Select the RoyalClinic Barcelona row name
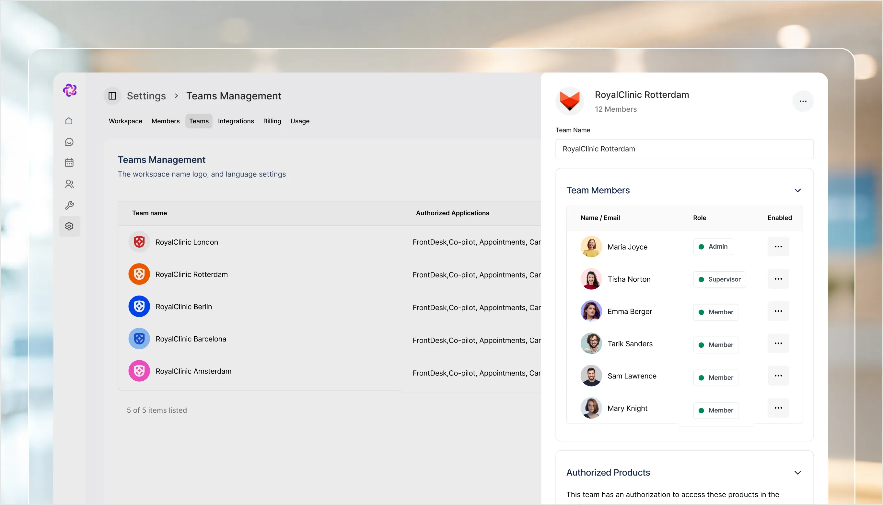The height and width of the screenshot is (505, 883). (191, 339)
